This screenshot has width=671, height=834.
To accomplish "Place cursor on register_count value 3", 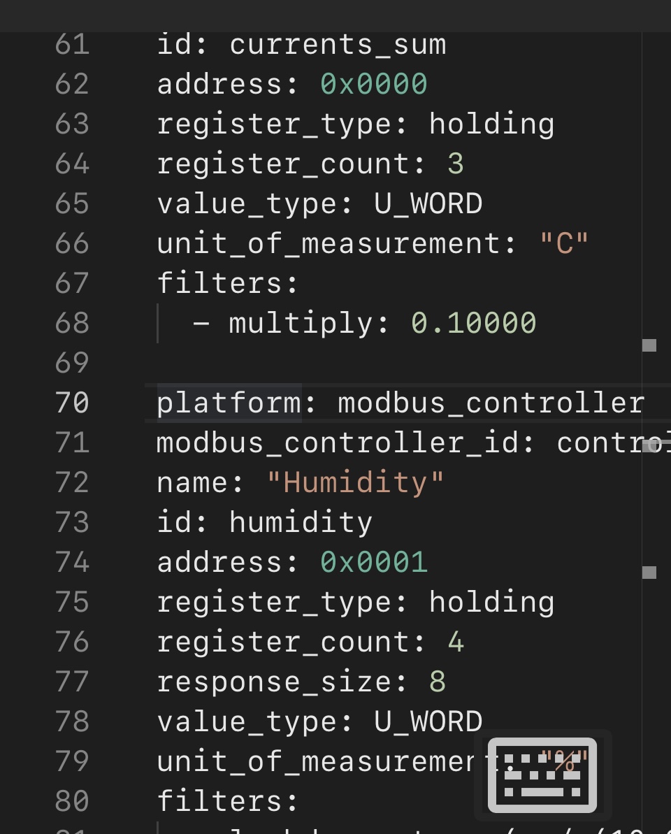I will [455, 164].
